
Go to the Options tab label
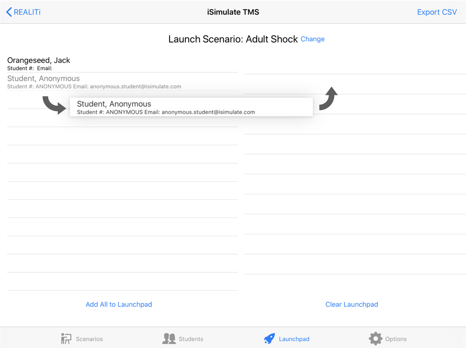coord(396,339)
